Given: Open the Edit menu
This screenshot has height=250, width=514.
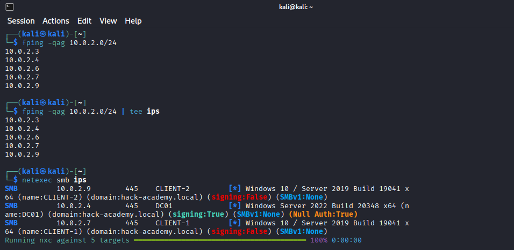Looking at the screenshot, I should coord(84,21).
